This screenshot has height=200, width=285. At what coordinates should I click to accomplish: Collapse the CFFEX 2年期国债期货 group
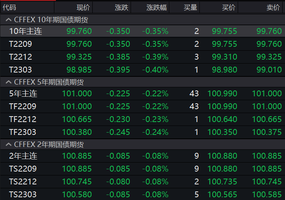tap(8, 145)
